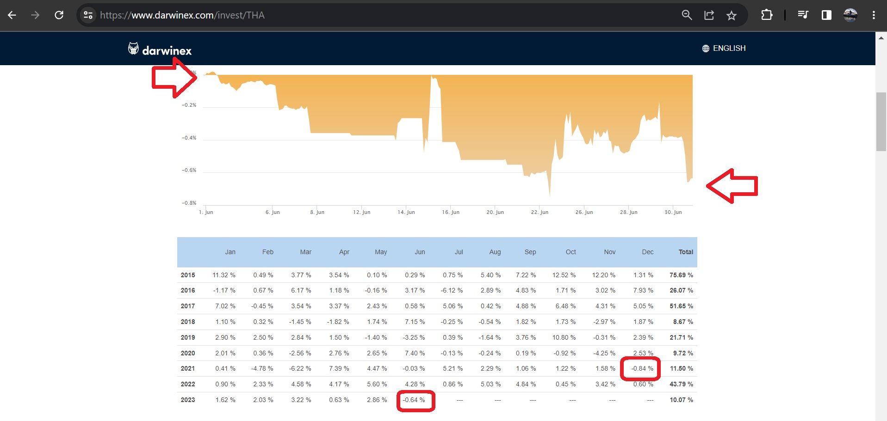887x421 pixels.
Task: Open site information icon in address bar
Action: (88, 15)
